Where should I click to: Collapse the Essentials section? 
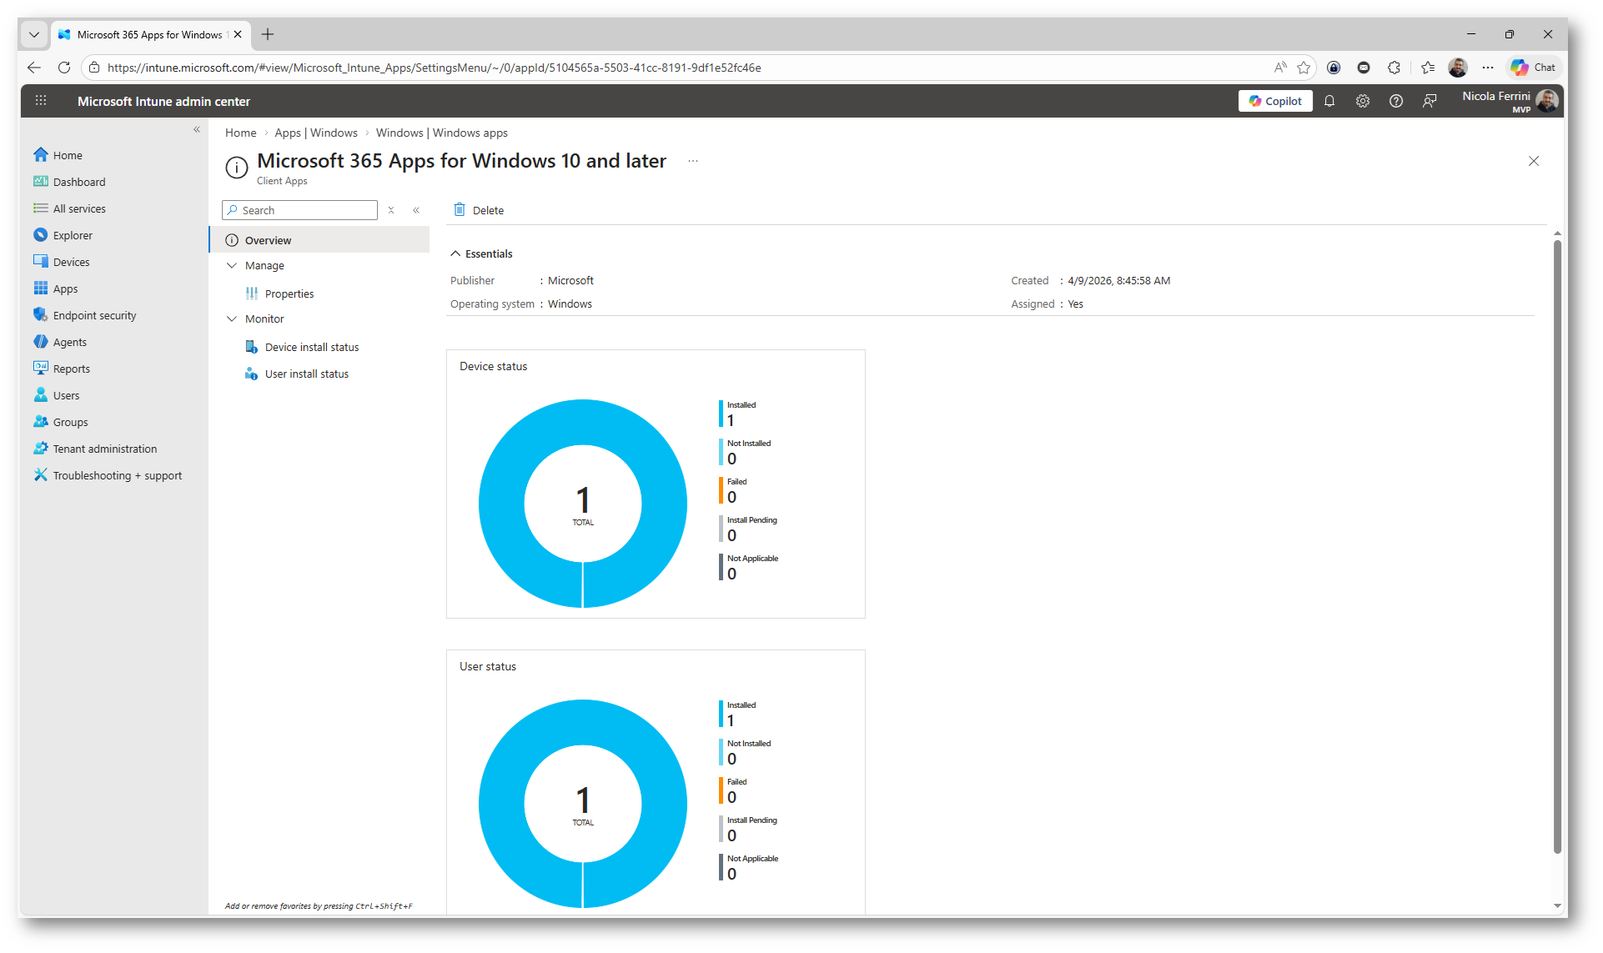(455, 253)
